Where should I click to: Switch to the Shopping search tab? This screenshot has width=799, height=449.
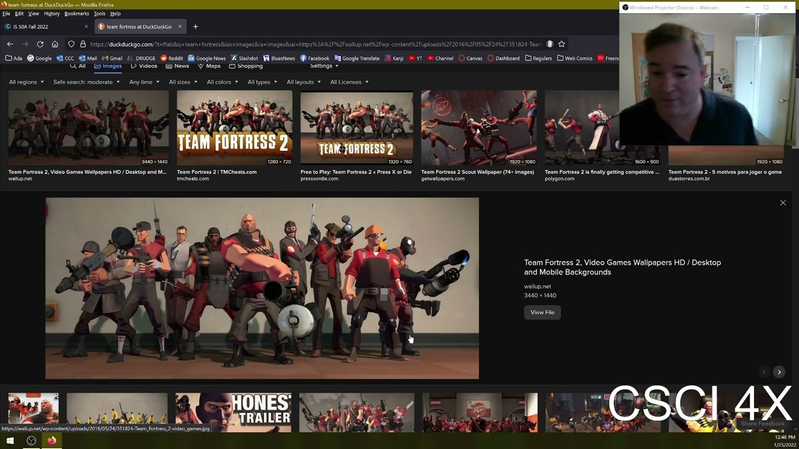(x=246, y=66)
